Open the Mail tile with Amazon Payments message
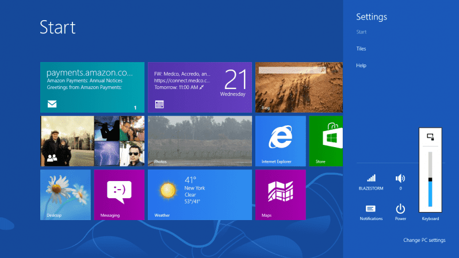This screenshot has width=459, height=258. click(x=92, y=87)
